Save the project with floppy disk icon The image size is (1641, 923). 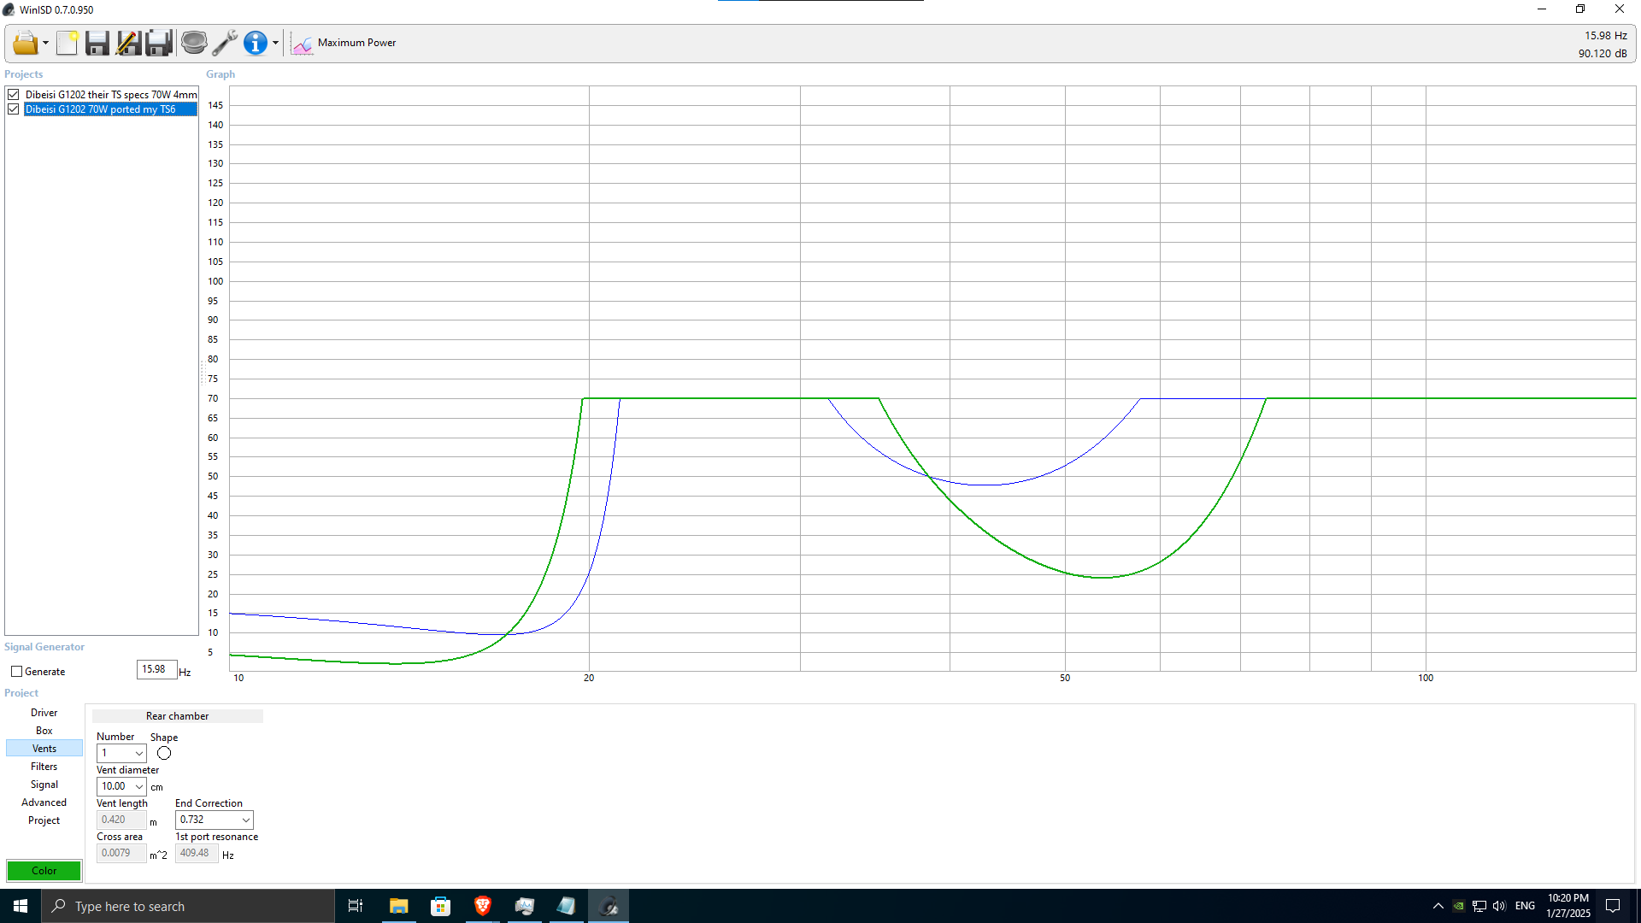coord(97,43)
